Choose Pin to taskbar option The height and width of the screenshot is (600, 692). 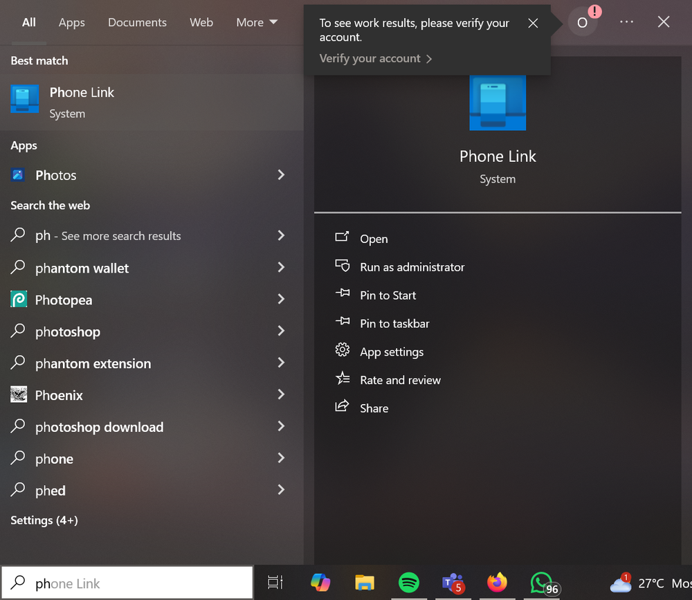394,323
